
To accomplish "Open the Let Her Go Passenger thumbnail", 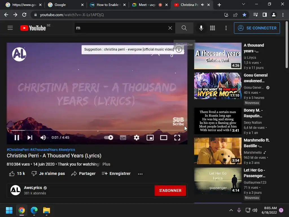I will pos(218,181).
